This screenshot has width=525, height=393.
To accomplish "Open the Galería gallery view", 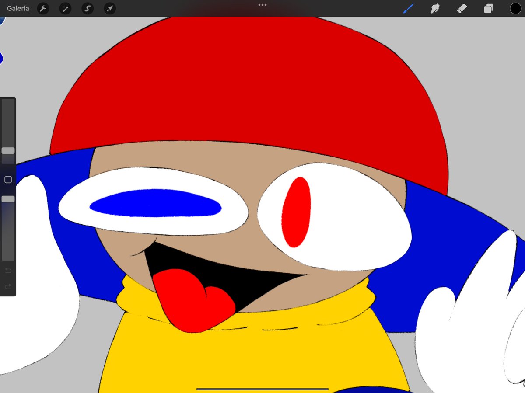I will (x=18, y=8).
